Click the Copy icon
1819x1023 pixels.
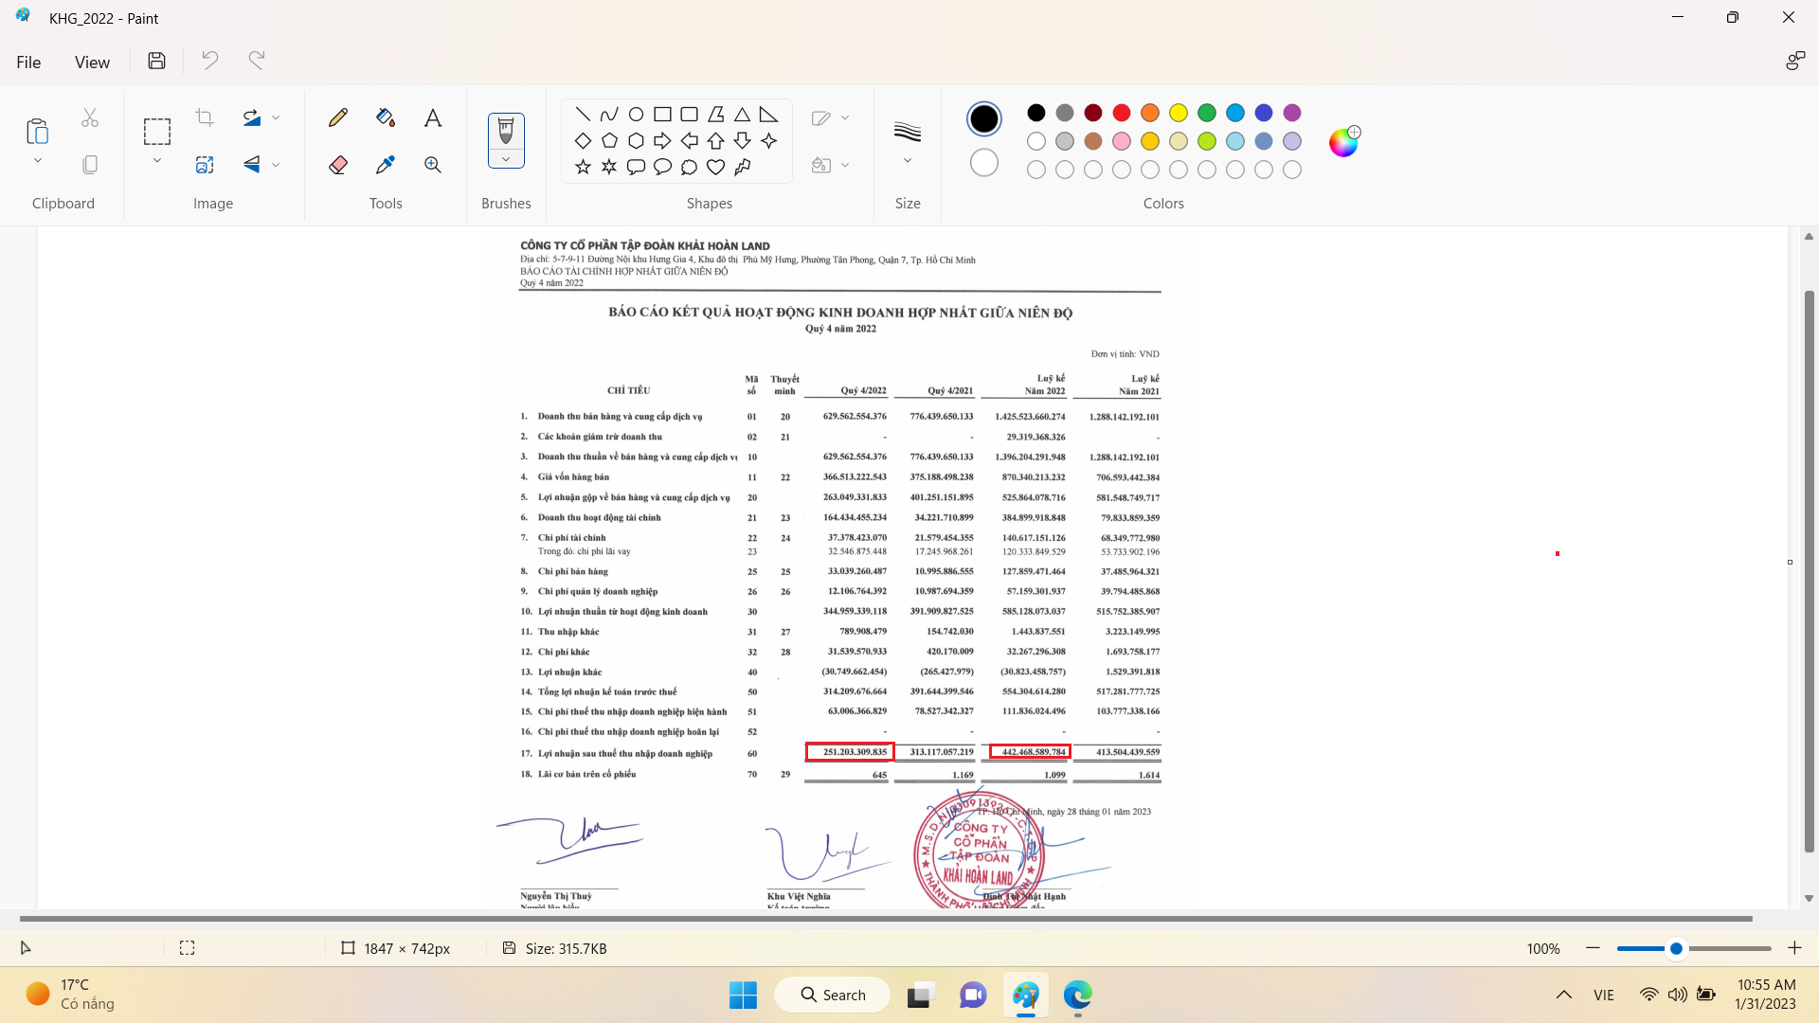(90, 165)
